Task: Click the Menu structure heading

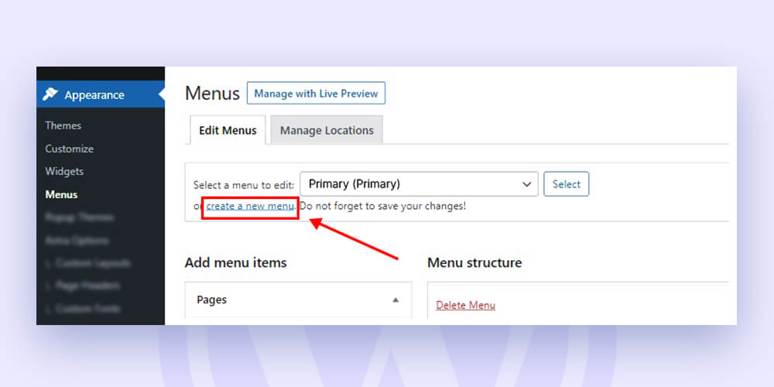Action: tap(474, 262)
